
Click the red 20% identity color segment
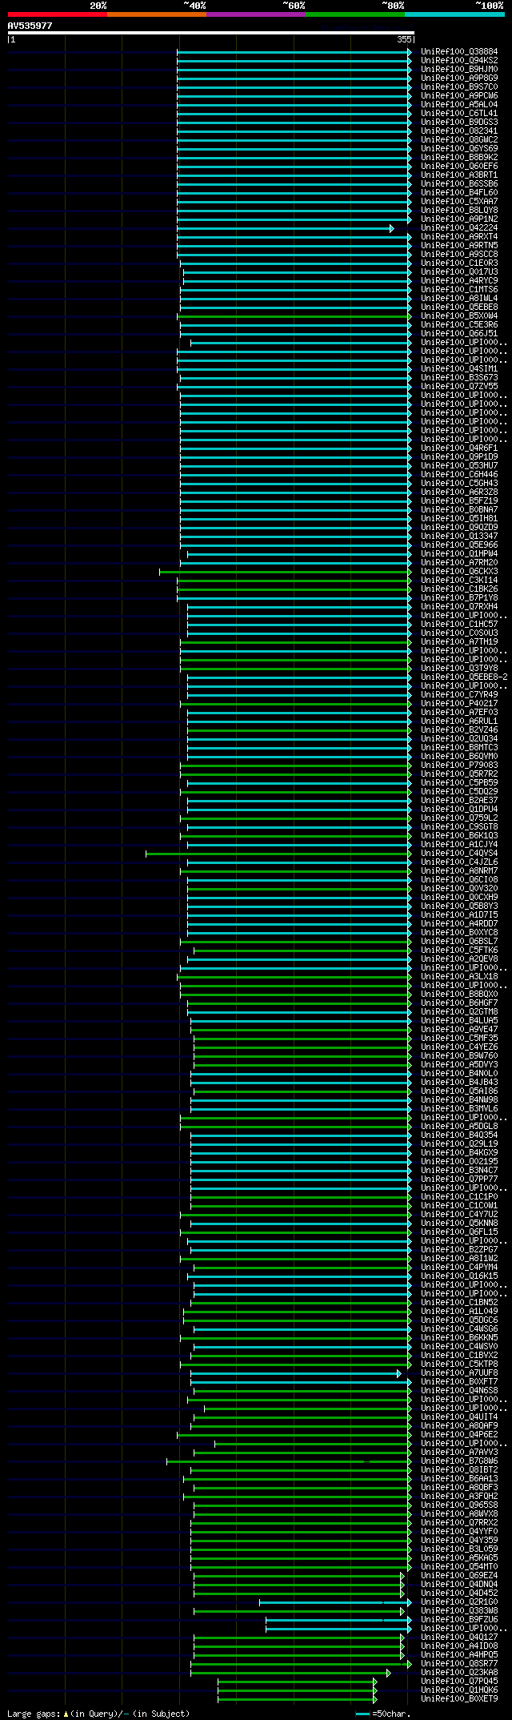(58, 14)
